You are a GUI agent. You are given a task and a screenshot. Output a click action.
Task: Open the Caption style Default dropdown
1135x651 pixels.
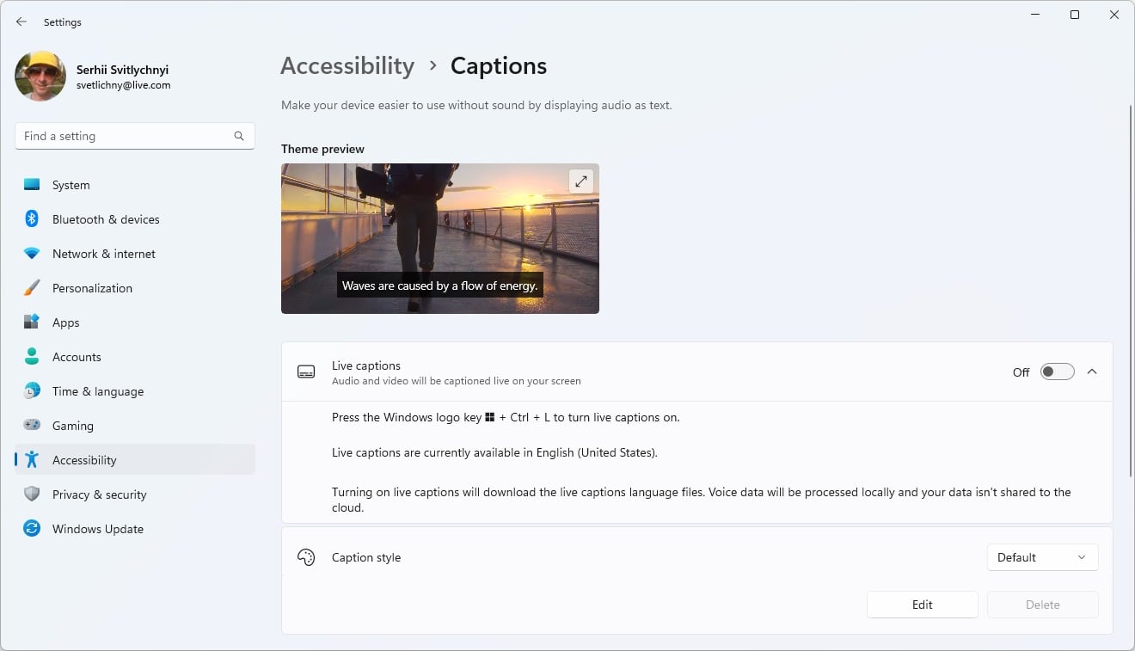point(1042,557)
